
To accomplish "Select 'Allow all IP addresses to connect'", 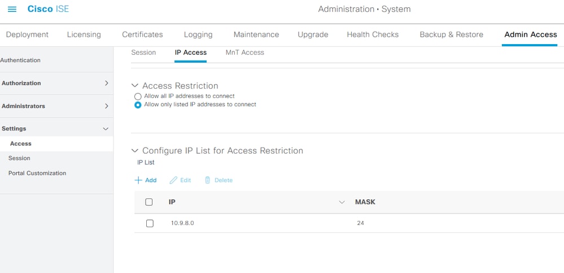I will point(138,97).
